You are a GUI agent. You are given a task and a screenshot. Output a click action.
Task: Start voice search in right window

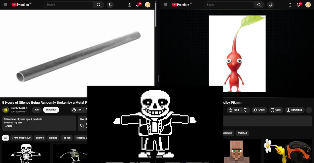pos(270,5)
